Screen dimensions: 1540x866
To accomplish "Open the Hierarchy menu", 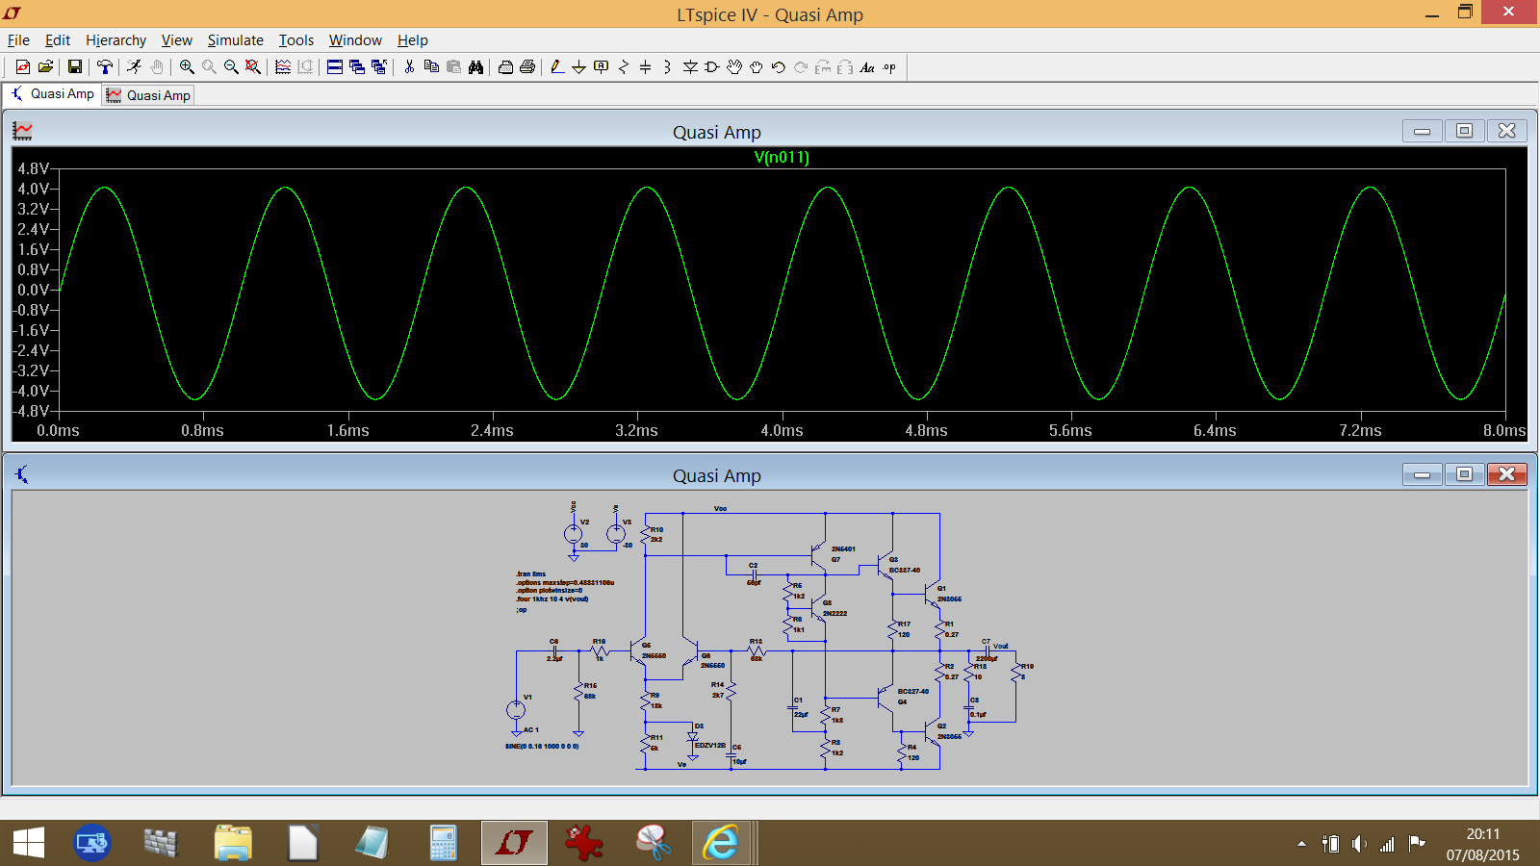I will point(115,39).
